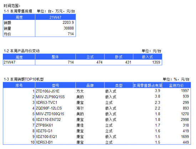Select the 销量 value 30888 cell
The image size is (196, 149).
click(55, 28)
